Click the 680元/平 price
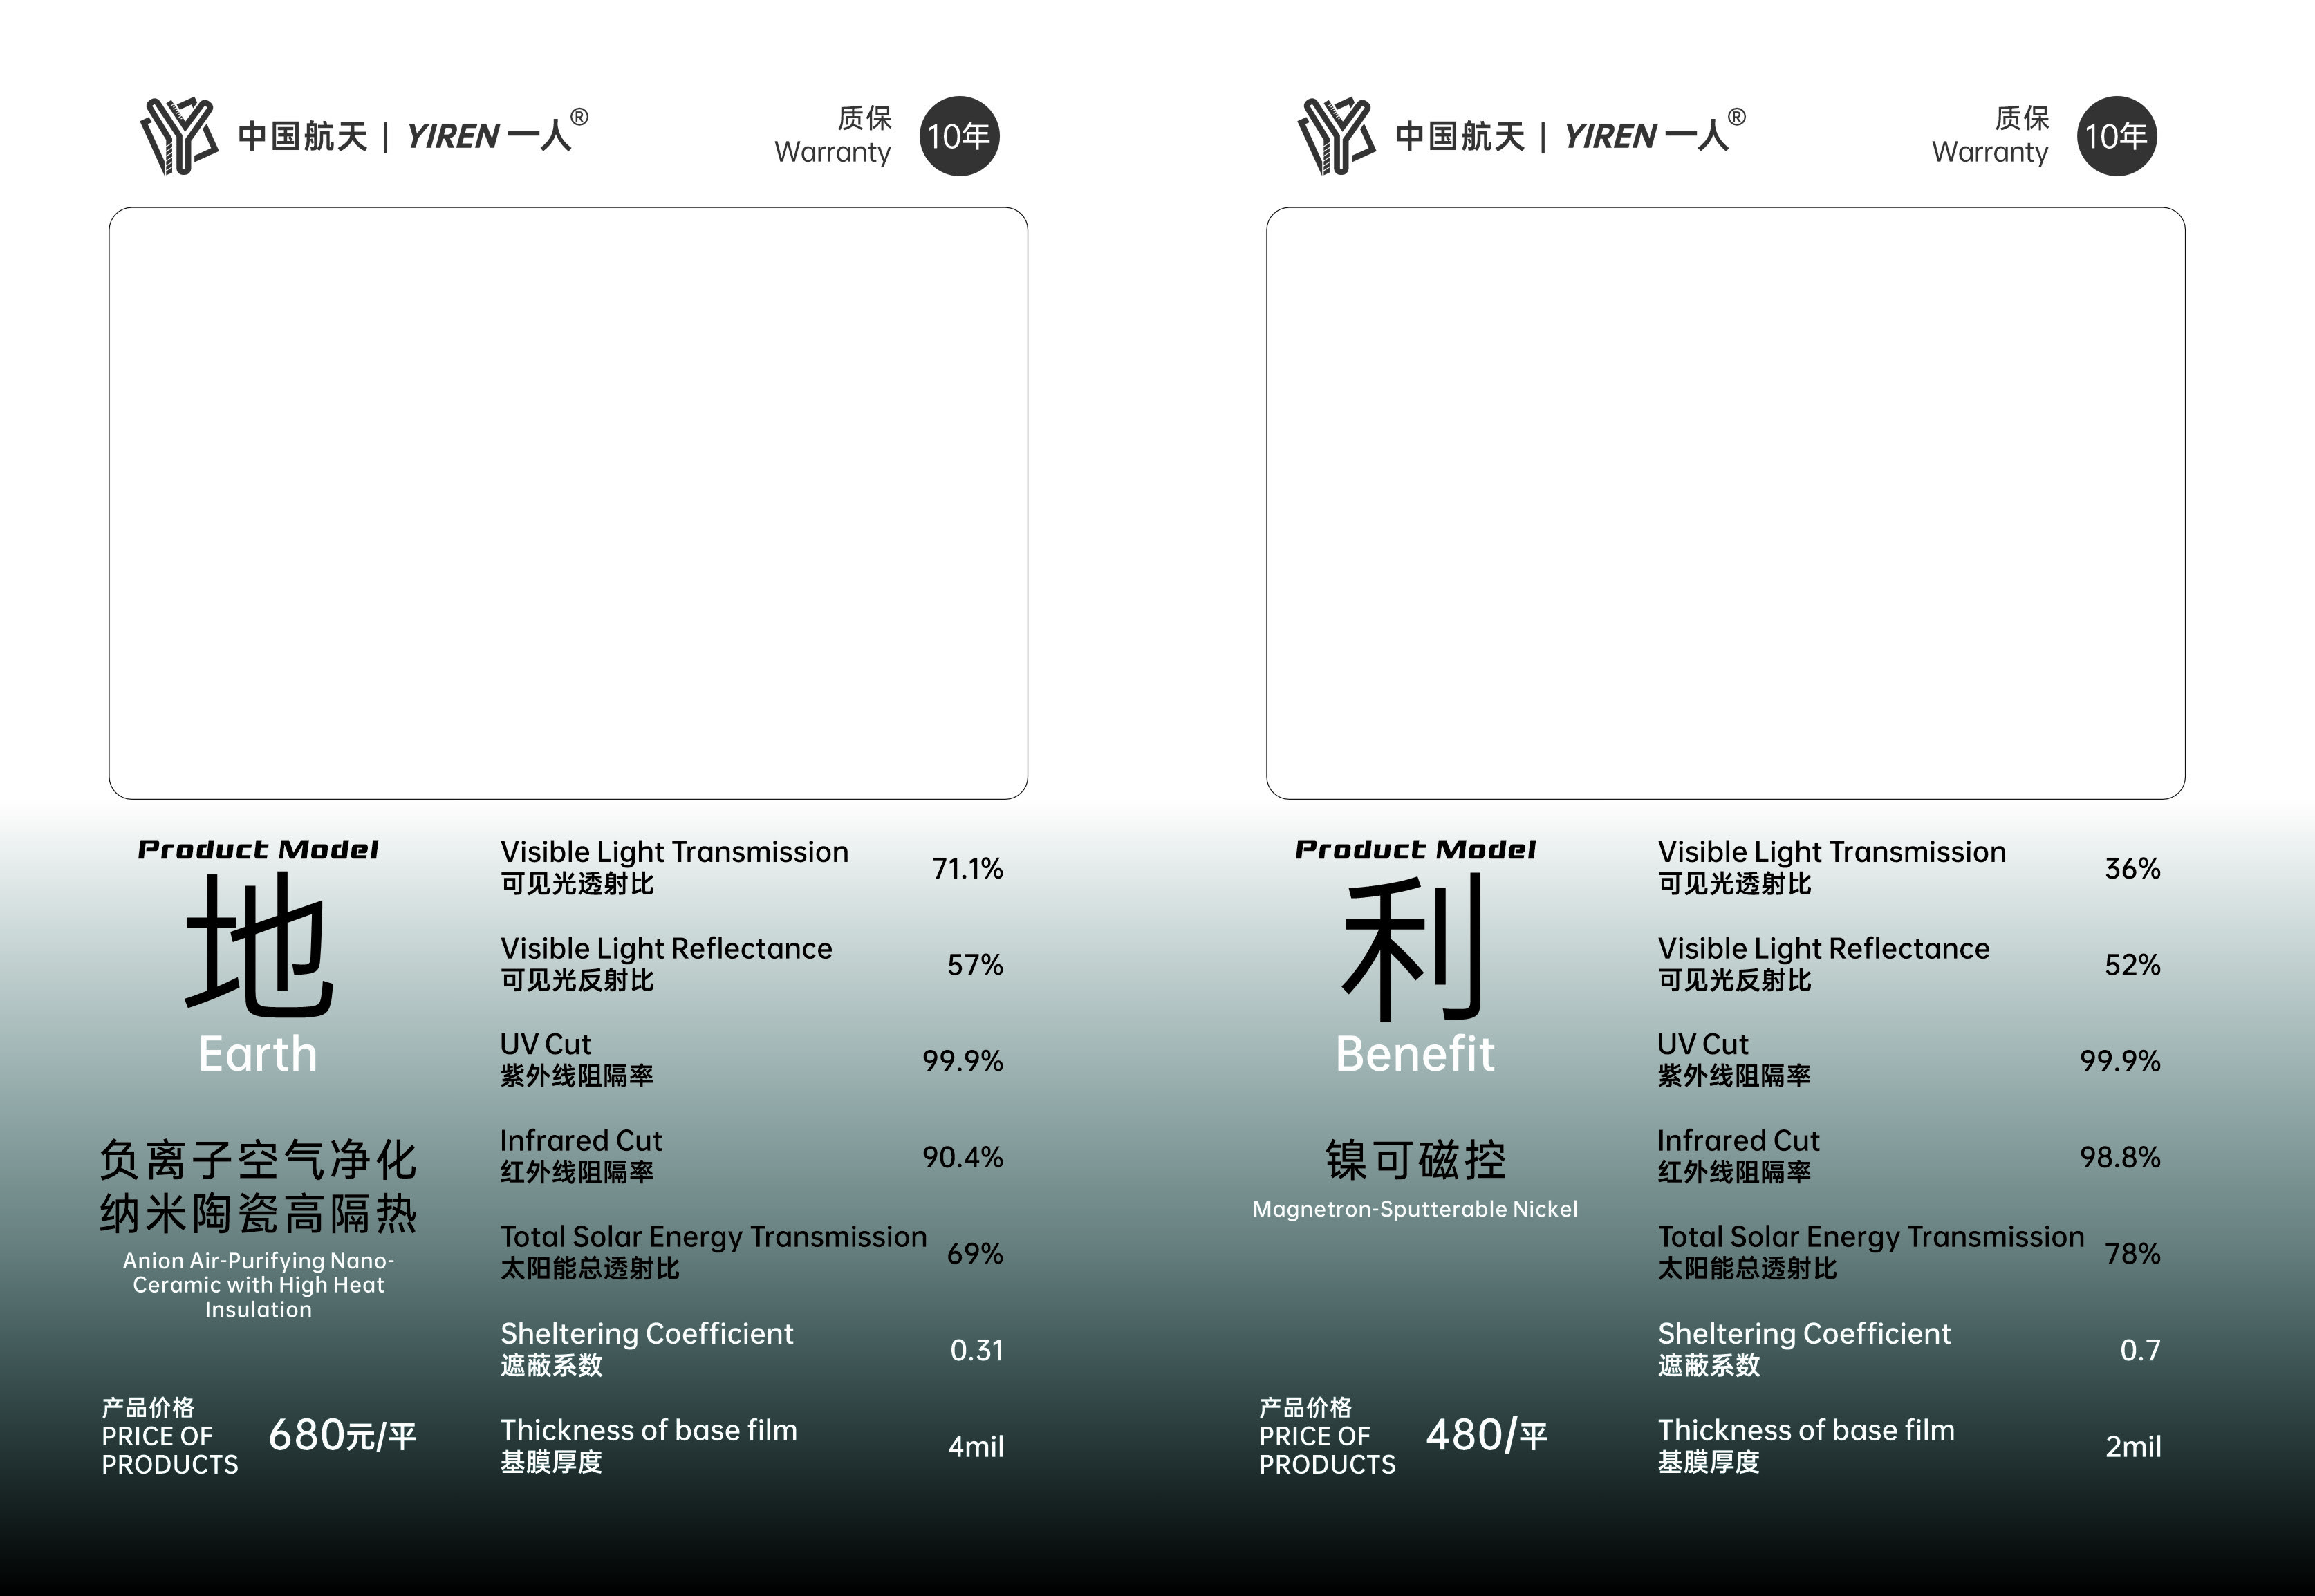The height and width of the screenshot is (1596, 2315). coord(342,1435)
